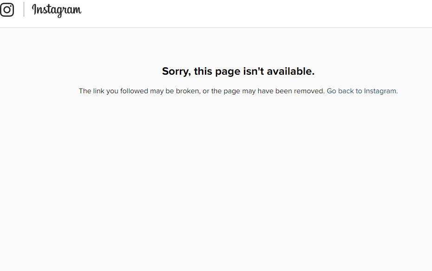Select the word Instagram inside the blue link
The width and height of the screenshot is (432, 271).
click(380, 91)
